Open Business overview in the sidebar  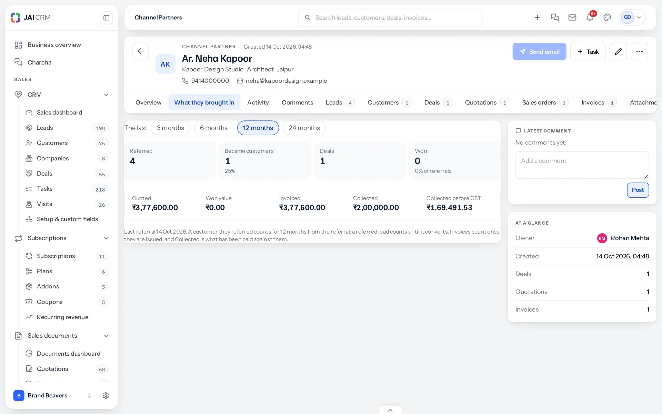tap(62, 45)
